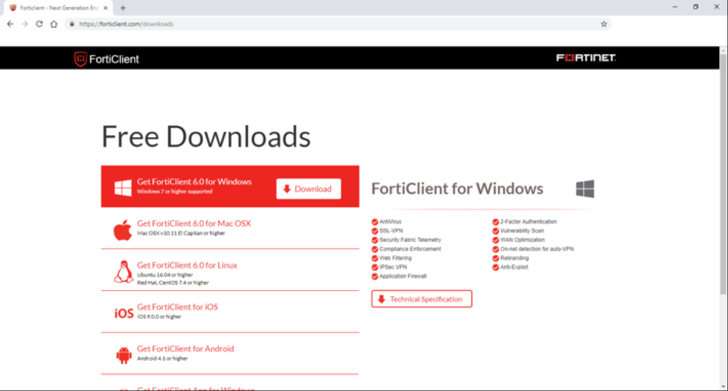This screenshot has width=728, height=391.
Task: Click the scrollbar up arrow
Action: 723,50
